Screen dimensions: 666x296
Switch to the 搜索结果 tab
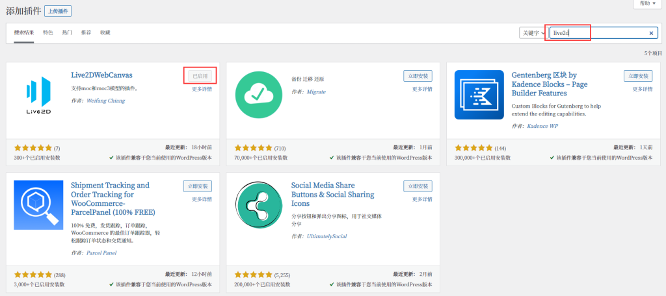coord(24,32)
